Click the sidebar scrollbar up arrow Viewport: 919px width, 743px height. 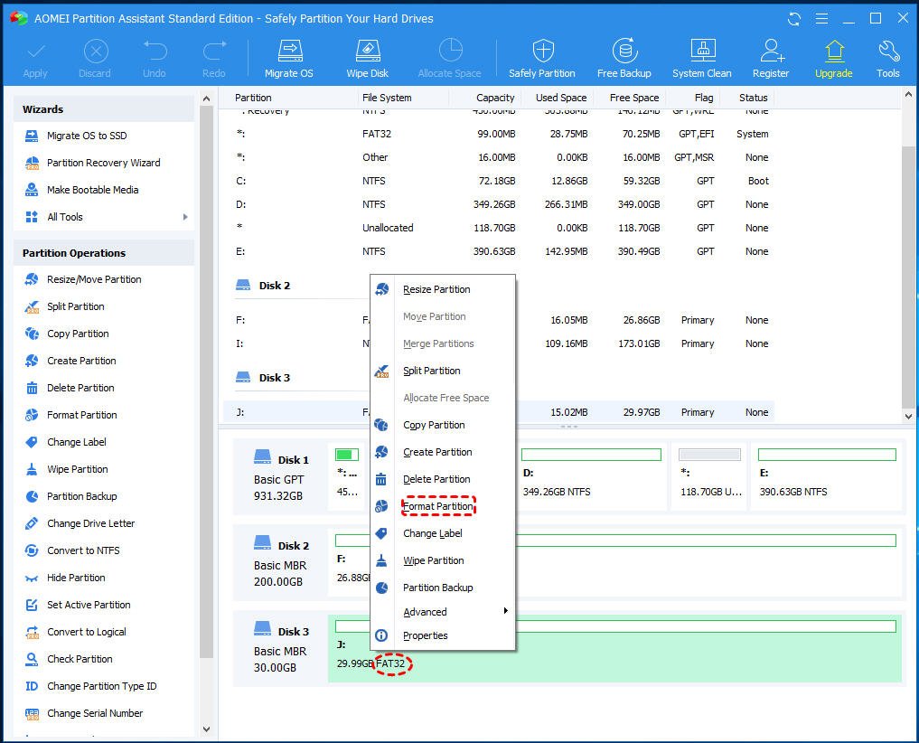pyautogui.click(x=206, y=99)
